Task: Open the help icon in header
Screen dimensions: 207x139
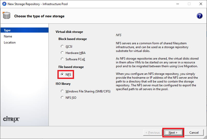Action: [x=199, y=16]
